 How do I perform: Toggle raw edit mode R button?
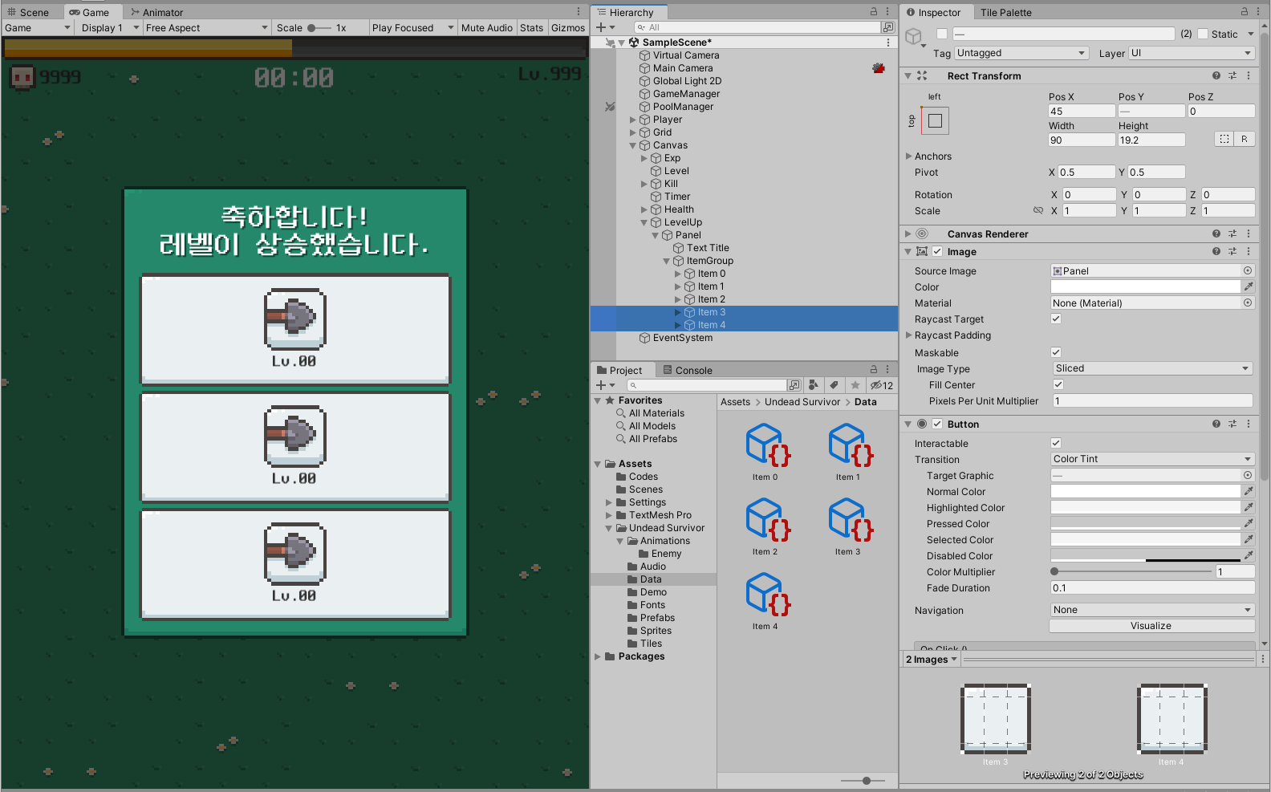[x=1245, y=139]
